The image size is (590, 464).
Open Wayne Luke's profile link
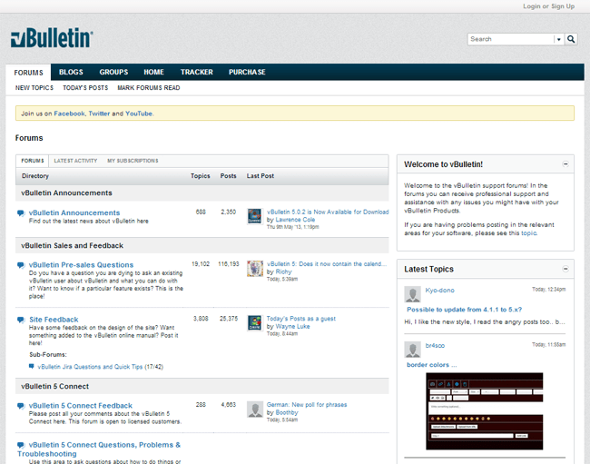[x=293, y=326]
